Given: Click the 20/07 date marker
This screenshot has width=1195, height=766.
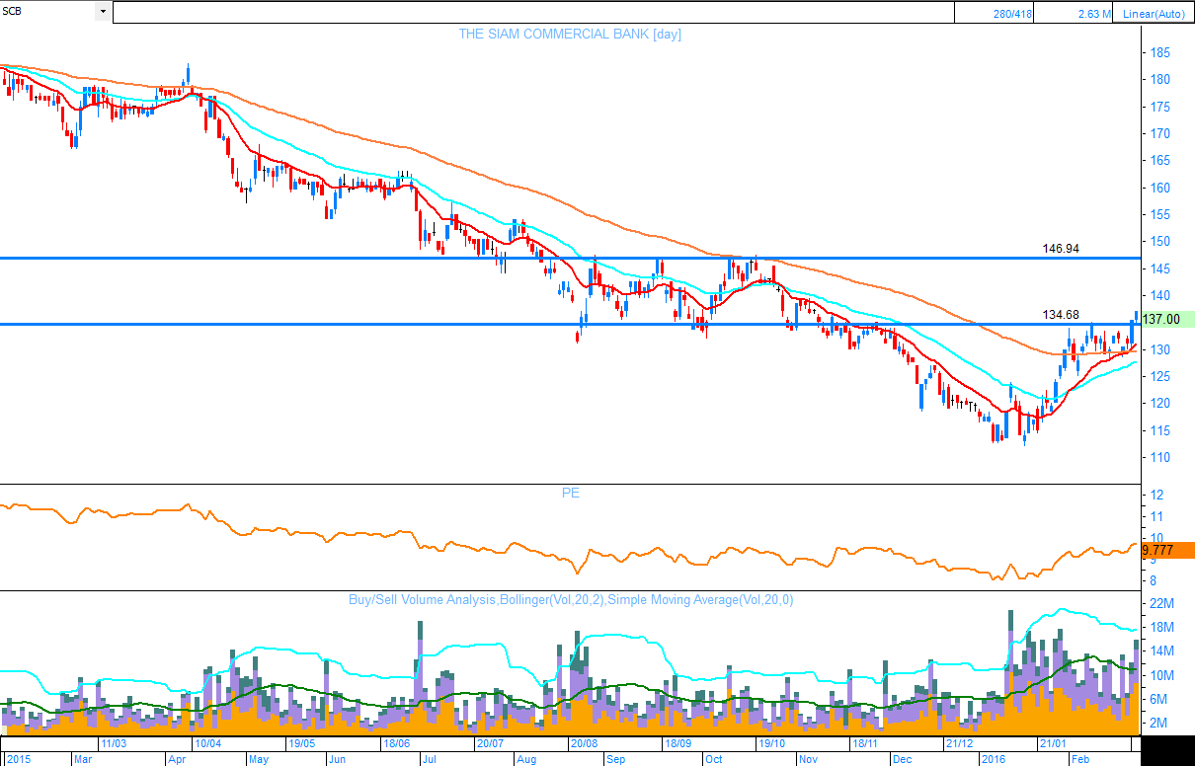Looking at the screenshot, I should click(490, 743).
